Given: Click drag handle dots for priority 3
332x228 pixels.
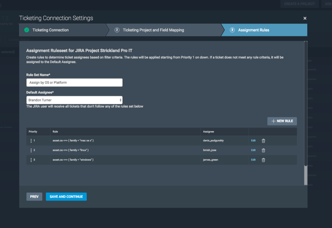Looking at the screenshot, I should (x=31, y=160).
